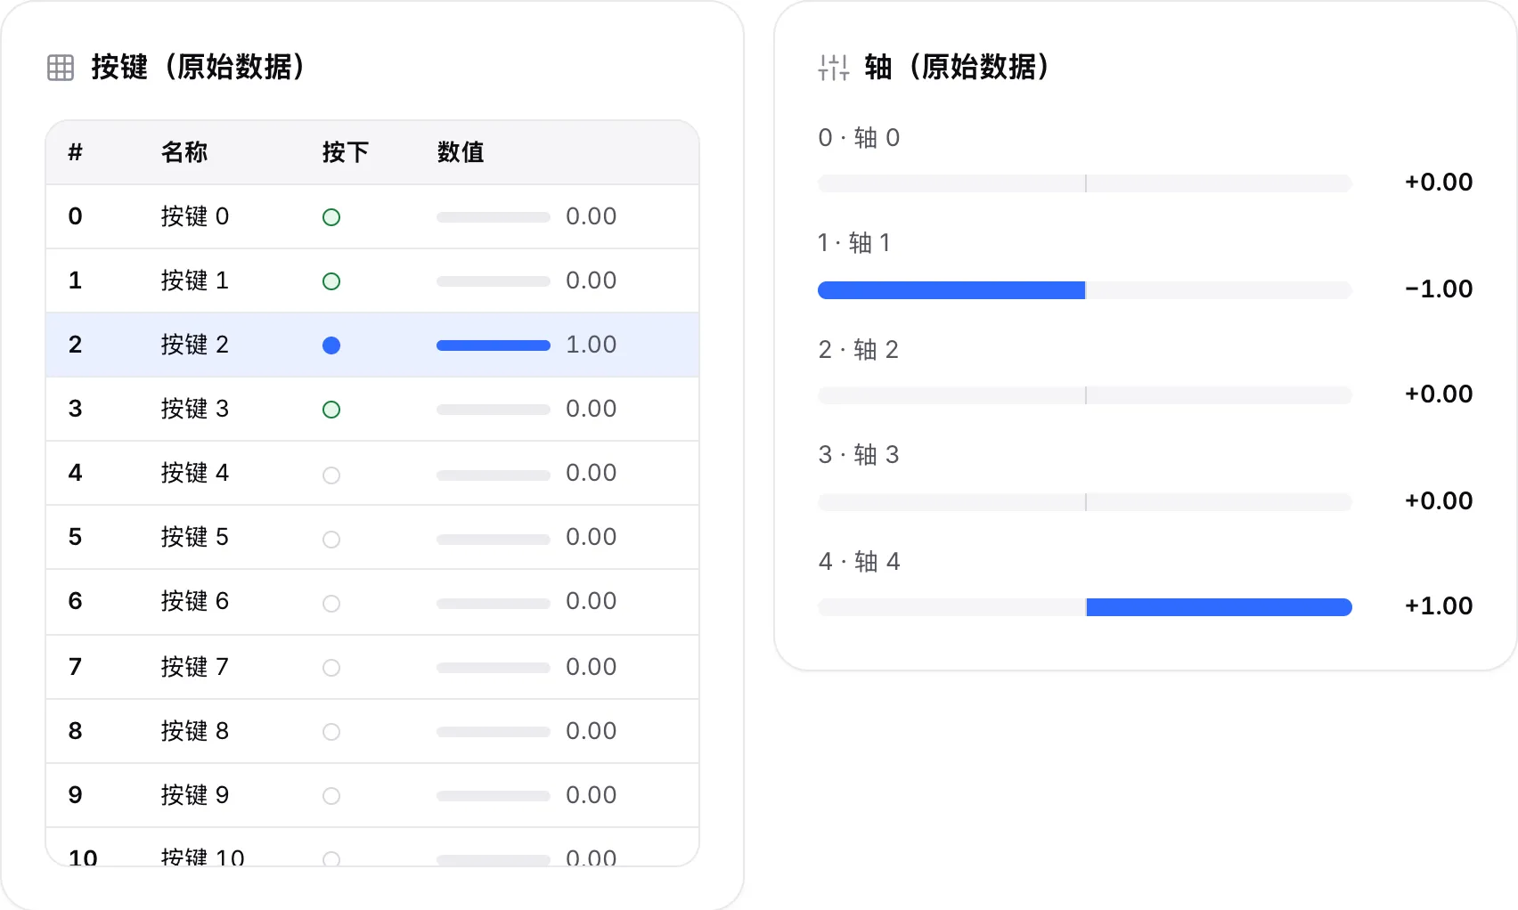The image size is (1518, 910).
Task: Click the axis bar for 轴 1
Action: coord(1085,290)
